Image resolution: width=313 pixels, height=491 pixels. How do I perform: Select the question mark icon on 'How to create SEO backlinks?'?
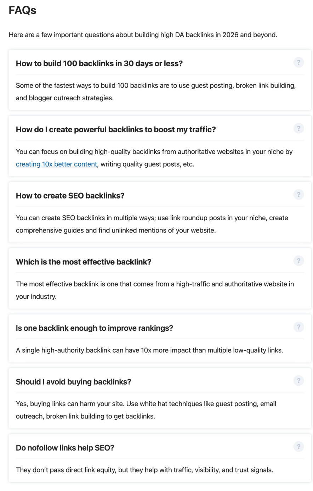298,195
